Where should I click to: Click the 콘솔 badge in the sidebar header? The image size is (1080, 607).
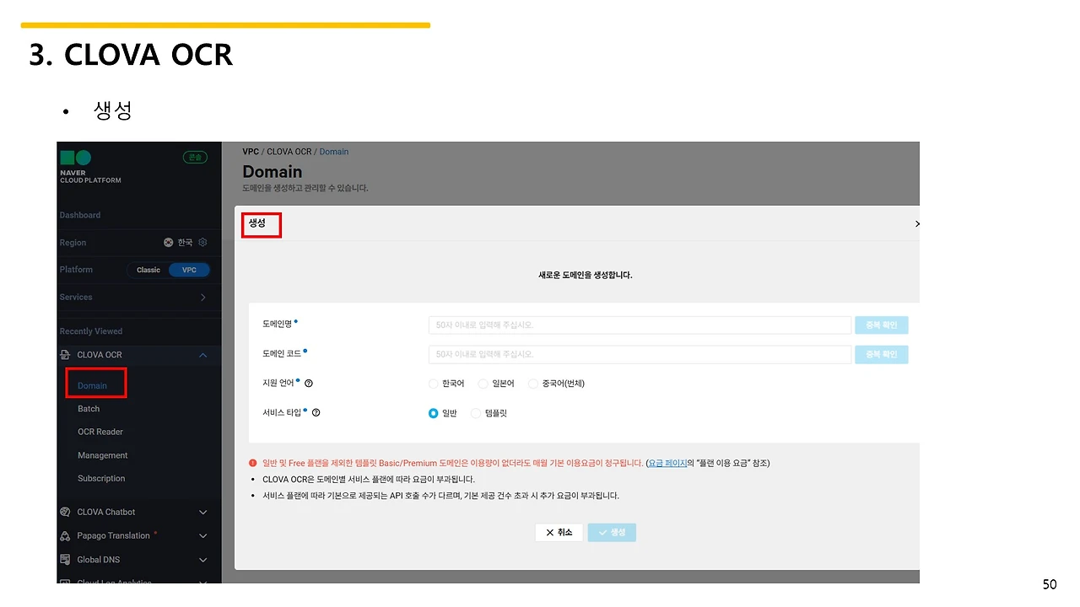coord(195,157)
